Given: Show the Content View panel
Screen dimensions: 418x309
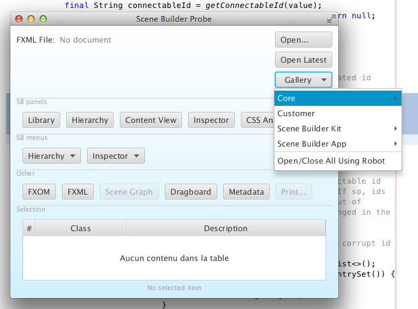Looking at the screenshot, I should pos(151,120).
